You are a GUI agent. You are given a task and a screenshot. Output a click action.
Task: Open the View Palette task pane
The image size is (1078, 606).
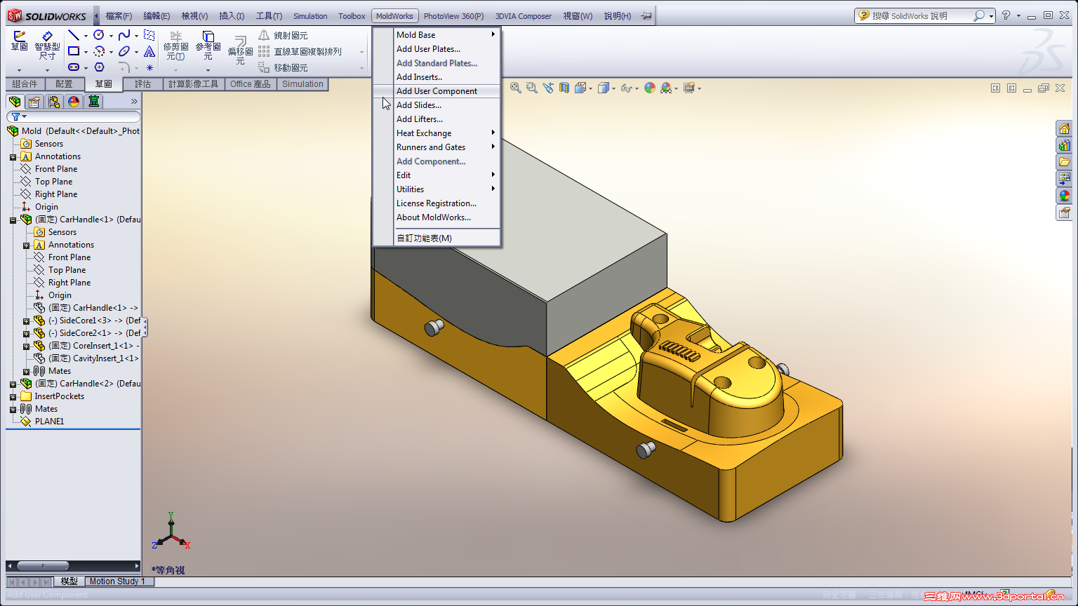tap(1065, 179)
